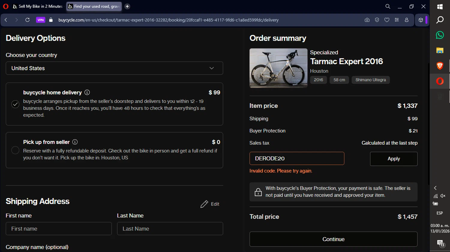Take a snapshot with camera icon
Image resolution: width=450 pixels, height=252 pixels.
367,20
